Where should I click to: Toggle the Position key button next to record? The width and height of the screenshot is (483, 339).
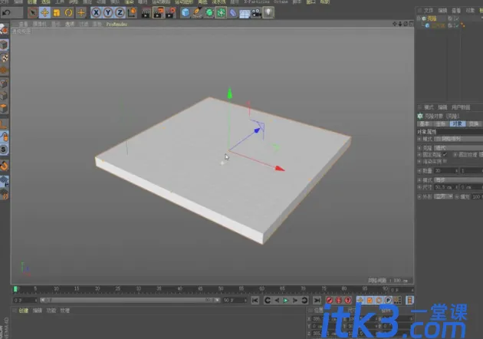[360, 300]
